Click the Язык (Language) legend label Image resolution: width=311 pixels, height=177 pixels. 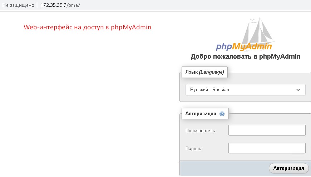(204, 72)
